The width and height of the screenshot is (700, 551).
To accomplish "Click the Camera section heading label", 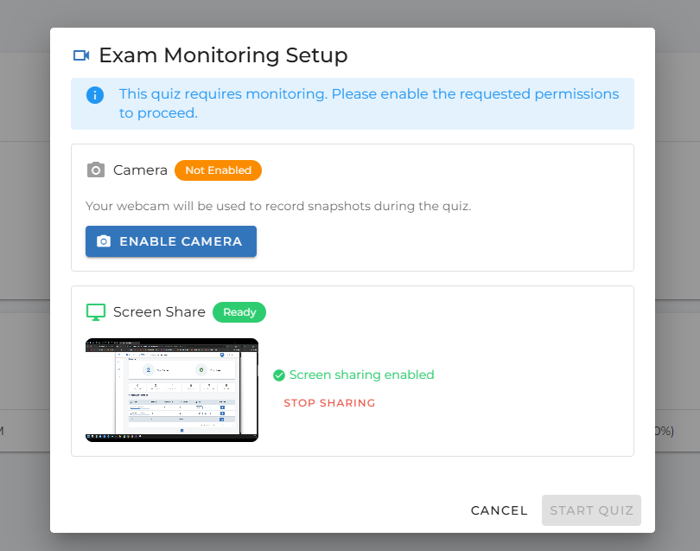I will pyautogui.click(x=141, y=170).
